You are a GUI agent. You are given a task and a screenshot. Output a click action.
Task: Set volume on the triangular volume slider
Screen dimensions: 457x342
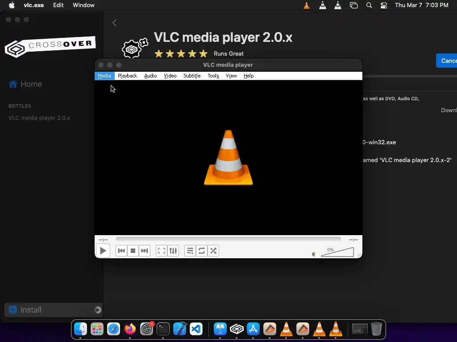pos(337,252)
